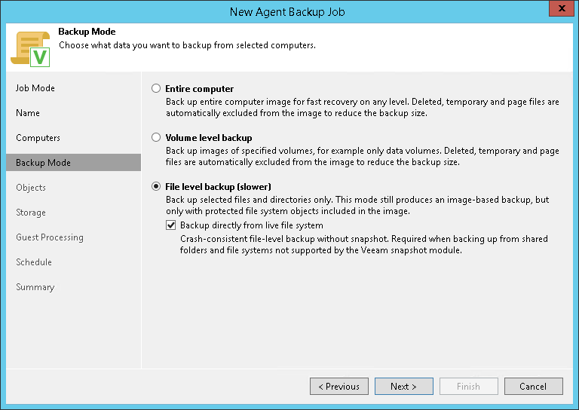Click the Veeam backup scroll icon
Viewport: 579px width, 410px height.
(30, 49)
